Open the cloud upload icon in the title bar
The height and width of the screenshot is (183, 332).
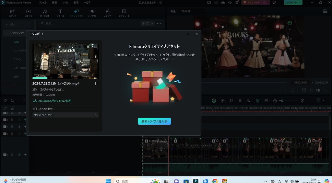click(x=223, y=3)
